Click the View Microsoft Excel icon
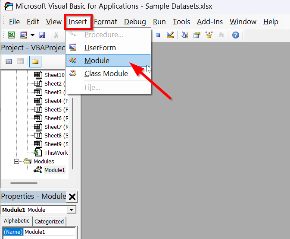 11,35
